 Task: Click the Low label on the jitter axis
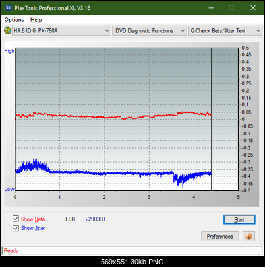click(x=9, y=189)
